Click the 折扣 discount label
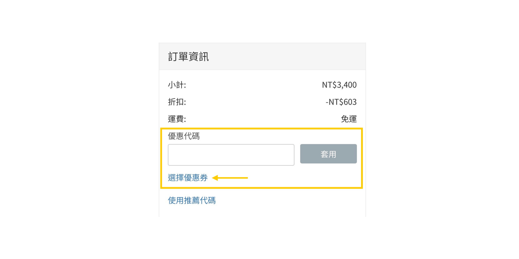 click(177, 102)
